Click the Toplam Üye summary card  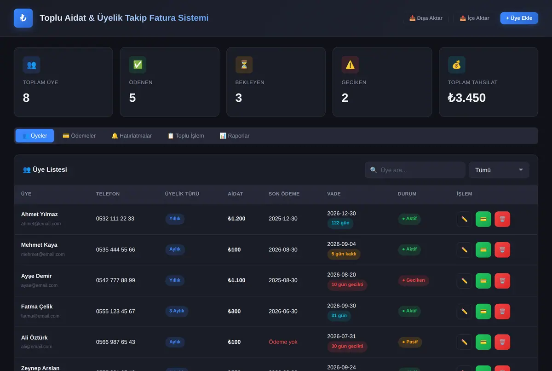(x=63, y=82)
